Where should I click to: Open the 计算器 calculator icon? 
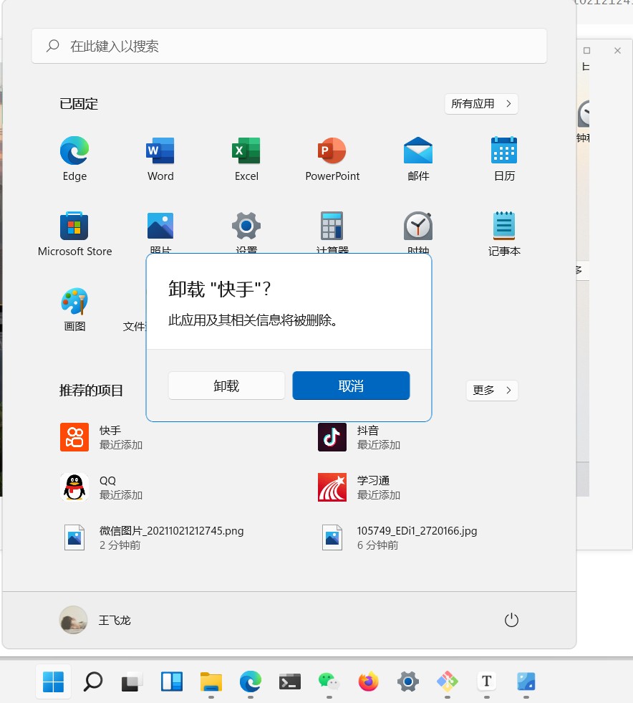coord(332,226)
